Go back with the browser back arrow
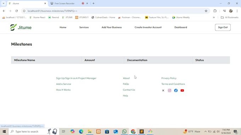 coord(4,11)
